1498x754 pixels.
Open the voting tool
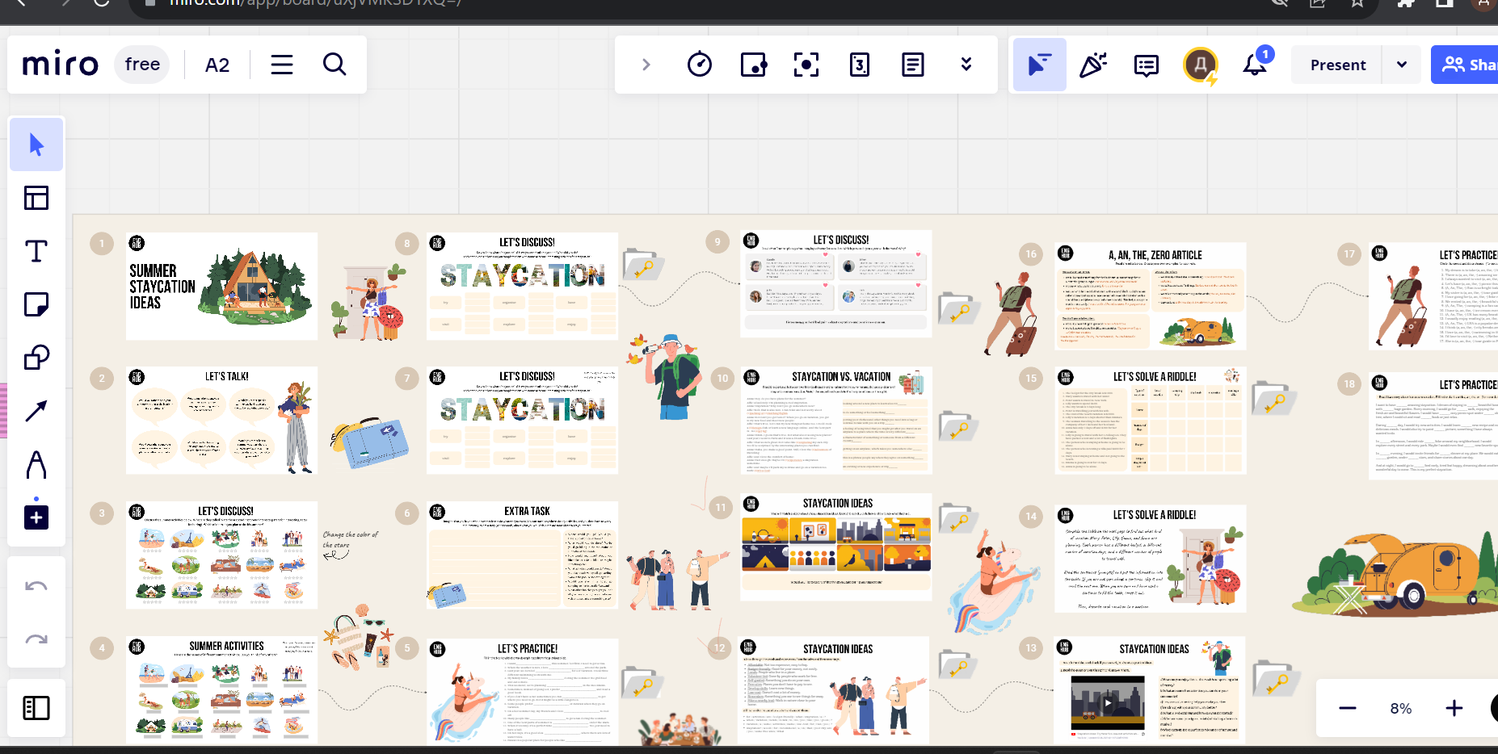(x=860, y=65)
